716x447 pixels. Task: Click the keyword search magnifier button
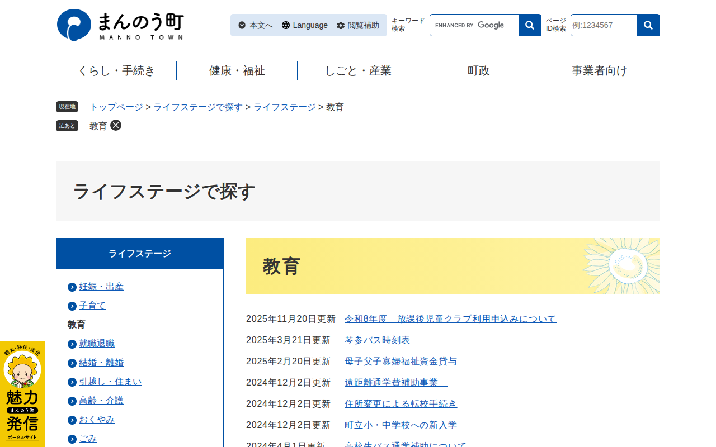point(529,25)
